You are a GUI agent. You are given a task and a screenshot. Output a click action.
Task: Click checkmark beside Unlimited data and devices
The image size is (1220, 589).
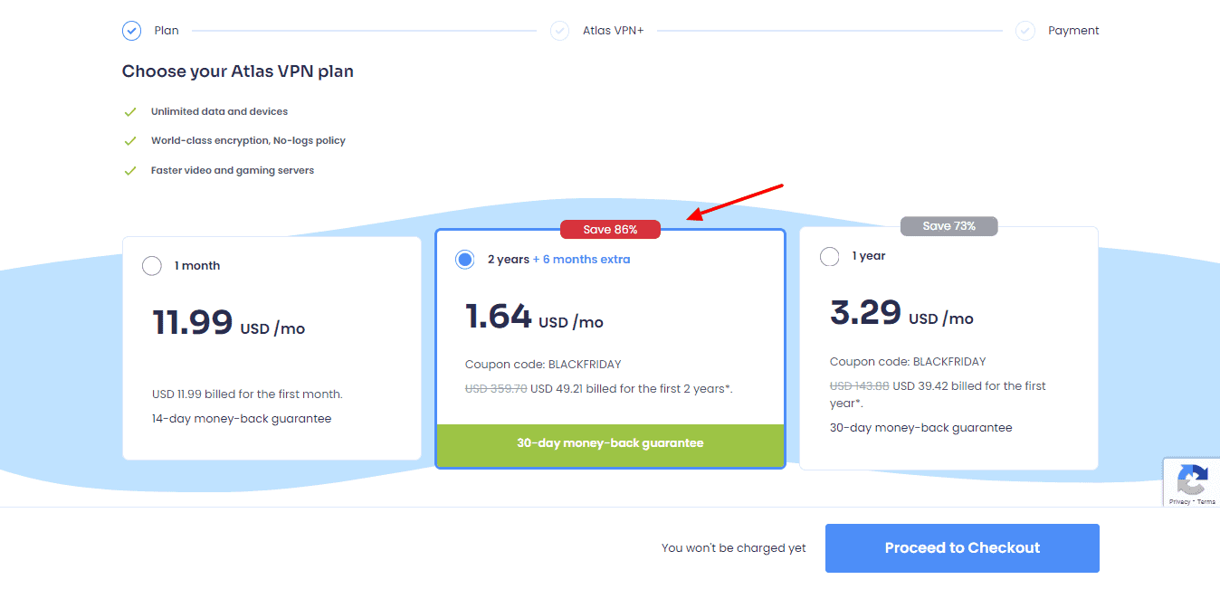(x=130, y=112)
